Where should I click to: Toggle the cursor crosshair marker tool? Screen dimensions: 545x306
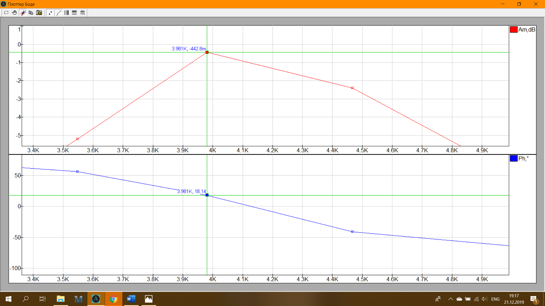point(23,13)
